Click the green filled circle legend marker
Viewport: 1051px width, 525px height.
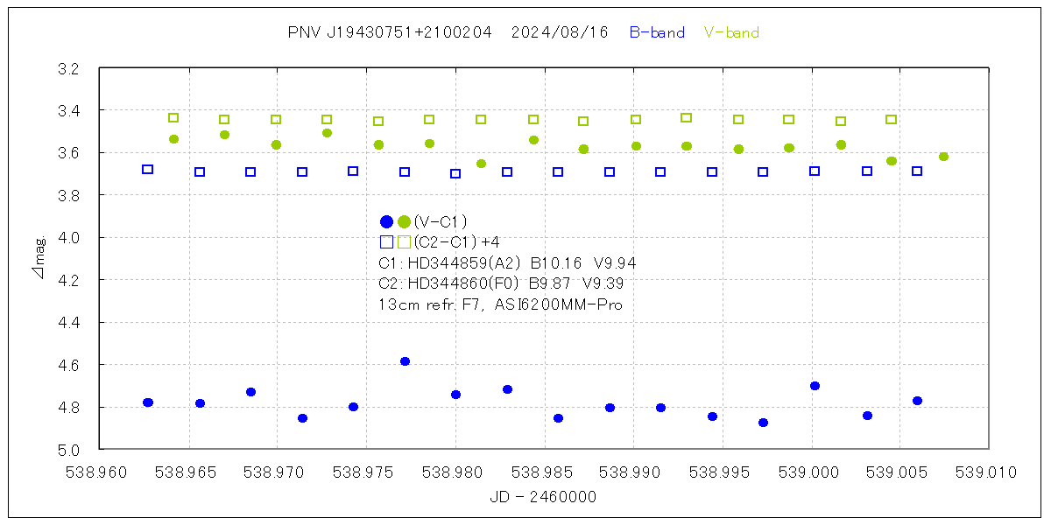tap(404, 221)
